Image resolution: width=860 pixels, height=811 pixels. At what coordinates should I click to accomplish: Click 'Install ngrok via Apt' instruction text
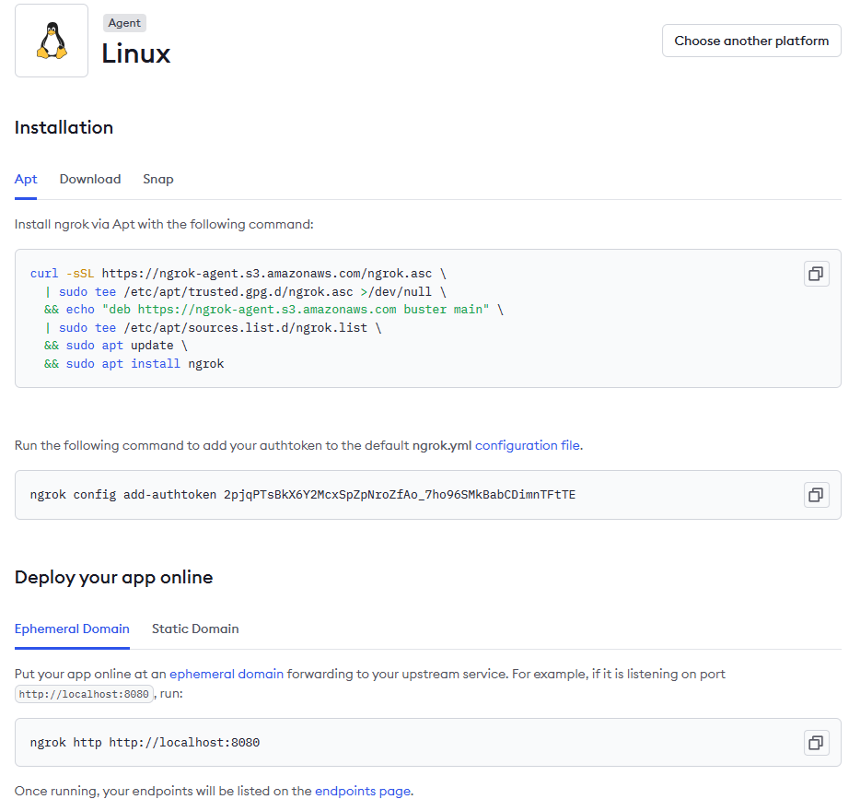tap(164, 224)
